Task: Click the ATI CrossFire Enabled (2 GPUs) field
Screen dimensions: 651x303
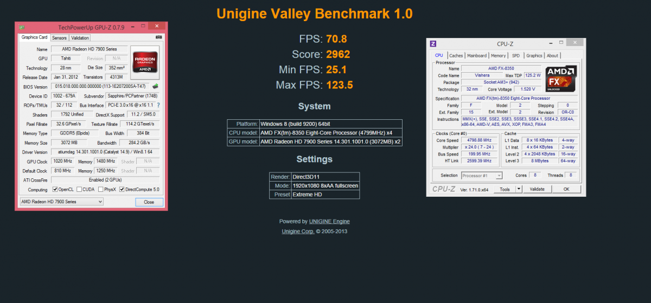Action: tap(106, 180)
